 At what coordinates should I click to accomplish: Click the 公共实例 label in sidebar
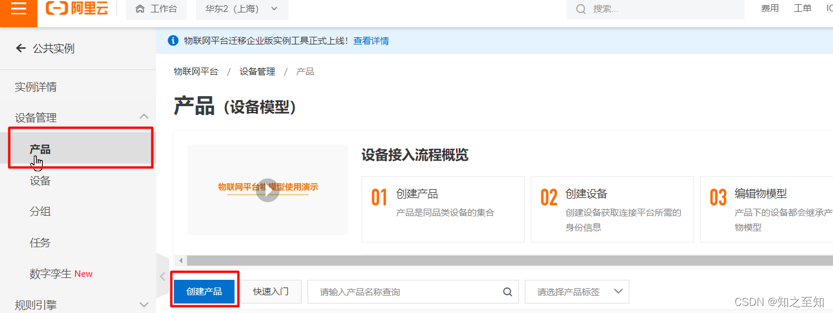(53, 49)
